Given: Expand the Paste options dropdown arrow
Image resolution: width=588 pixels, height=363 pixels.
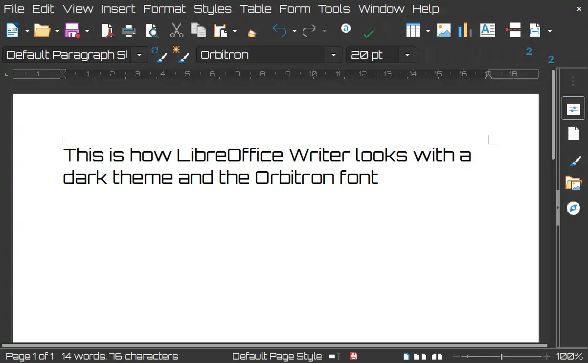Looking at the screenshot, I should tap(235, 31).
